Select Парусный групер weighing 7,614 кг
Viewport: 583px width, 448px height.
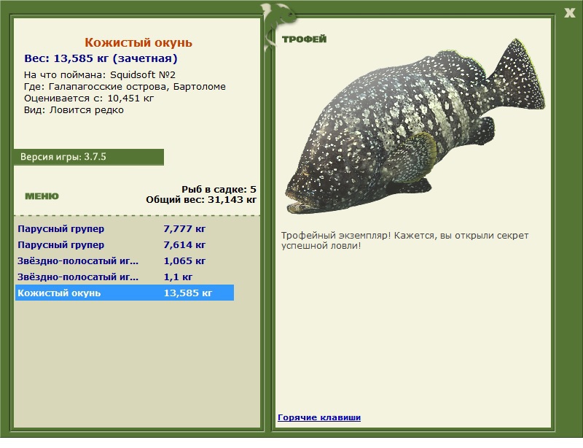[x=125, y=244]
